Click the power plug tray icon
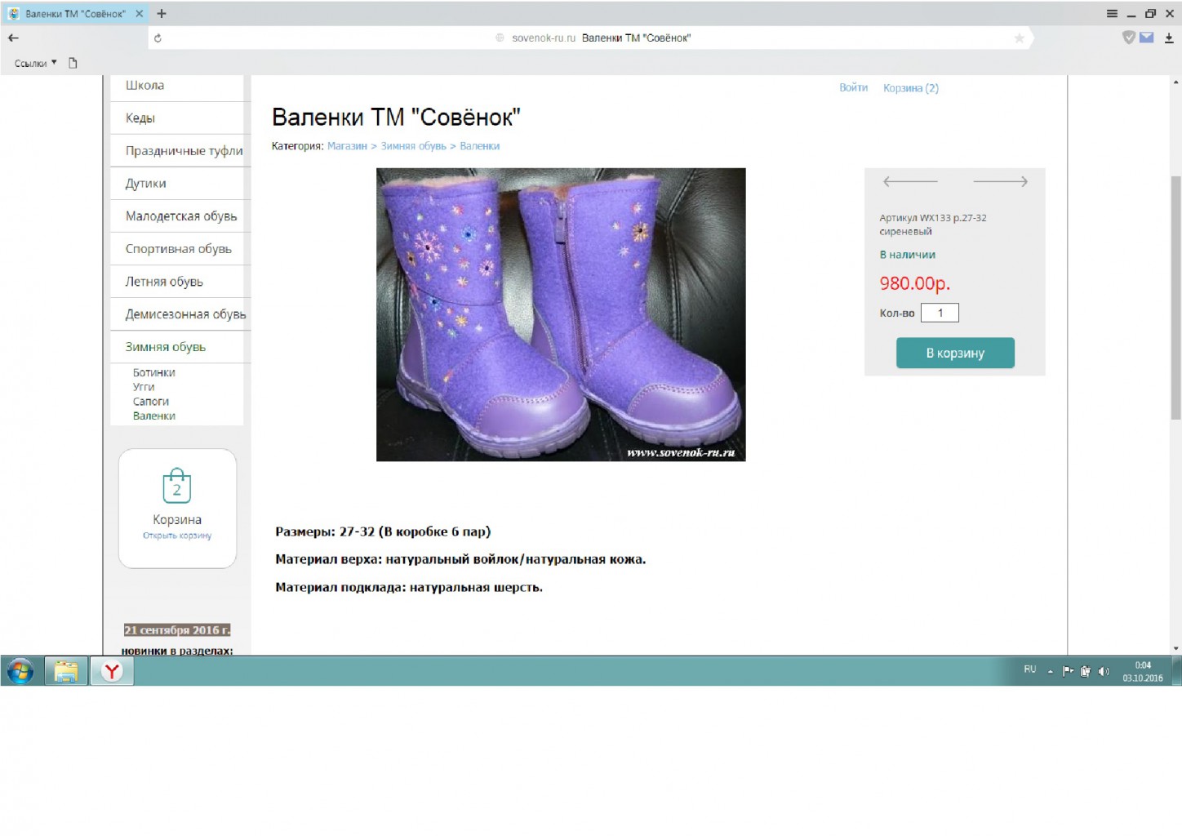 point(1086,671)
